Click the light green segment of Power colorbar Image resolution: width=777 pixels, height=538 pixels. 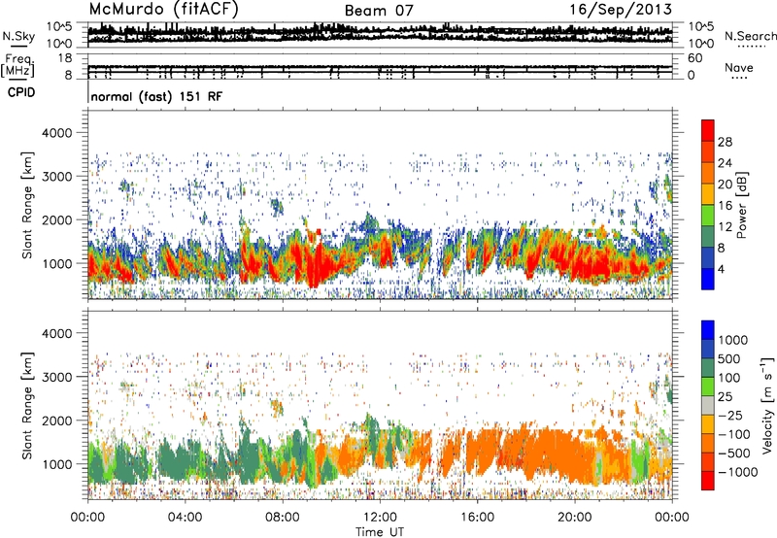click(x=708, y=216)
